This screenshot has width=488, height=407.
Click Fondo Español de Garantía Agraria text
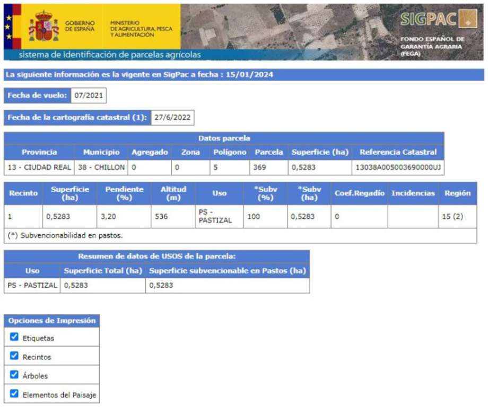(x=432, y=46)
